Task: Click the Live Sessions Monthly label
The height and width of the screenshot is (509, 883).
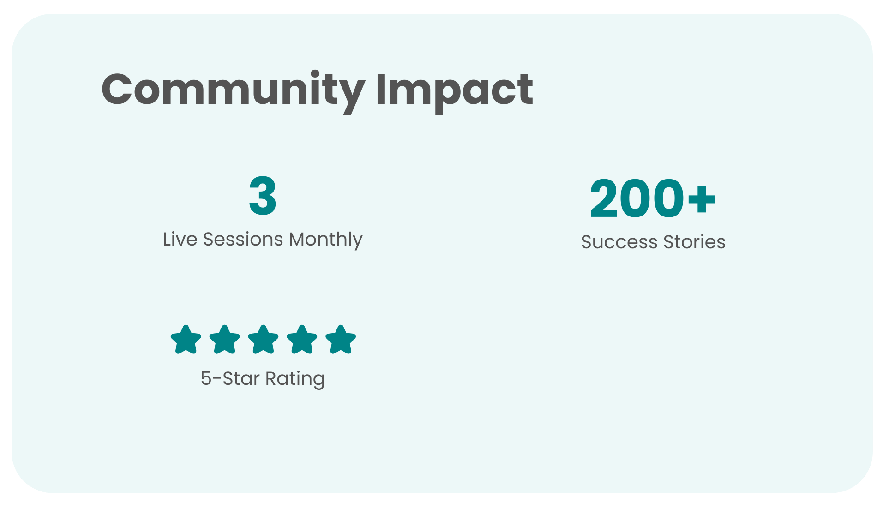Action: point(263,240)
